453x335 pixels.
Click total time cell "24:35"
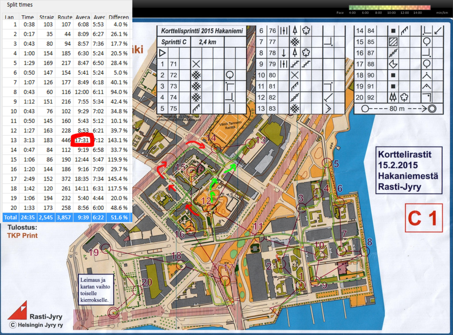click(x=29, y=218)
